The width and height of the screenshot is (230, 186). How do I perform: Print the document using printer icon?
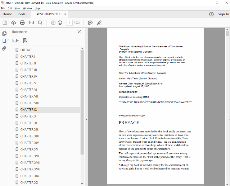click(22, 23)
